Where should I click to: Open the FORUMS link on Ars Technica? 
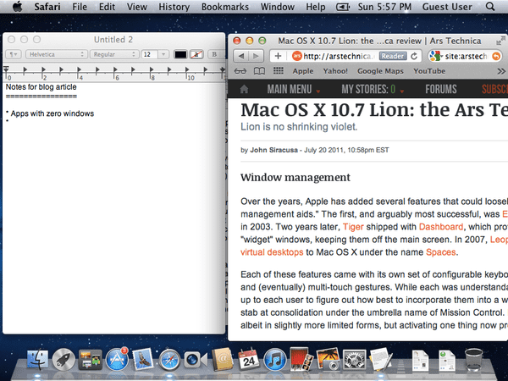click(441, 89)
